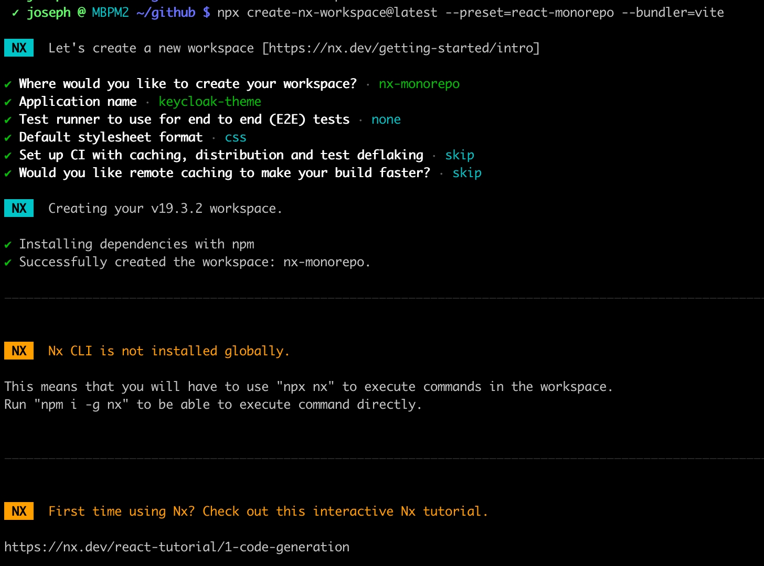The height and width of the screenshot is (566, 764).
Task: Click the cyan NX badge beside "Creating your v19.3.2"
Action: 19,209
